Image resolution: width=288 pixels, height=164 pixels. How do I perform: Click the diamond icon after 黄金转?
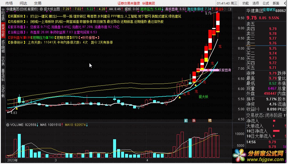225,9
